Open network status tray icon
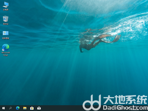The width and height of the screenshot is (148, 111). tap(122, 108)
